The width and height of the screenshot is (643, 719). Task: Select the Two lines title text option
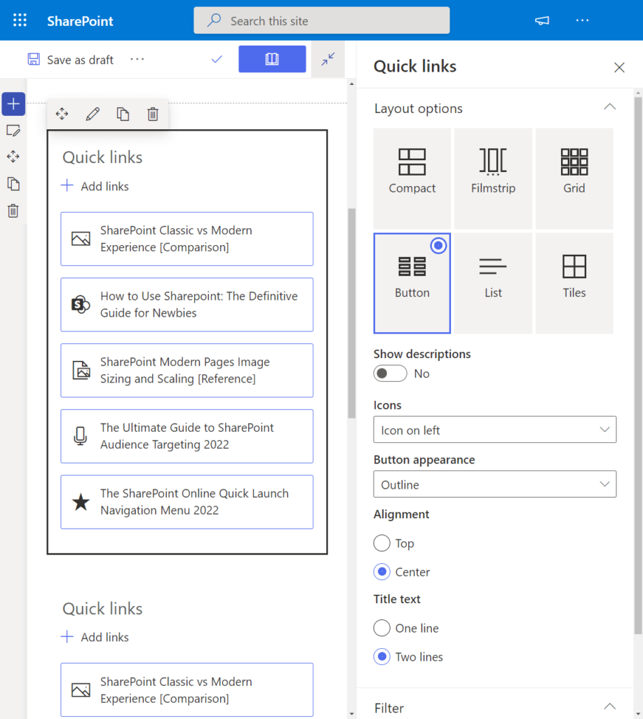click(382, 657)
